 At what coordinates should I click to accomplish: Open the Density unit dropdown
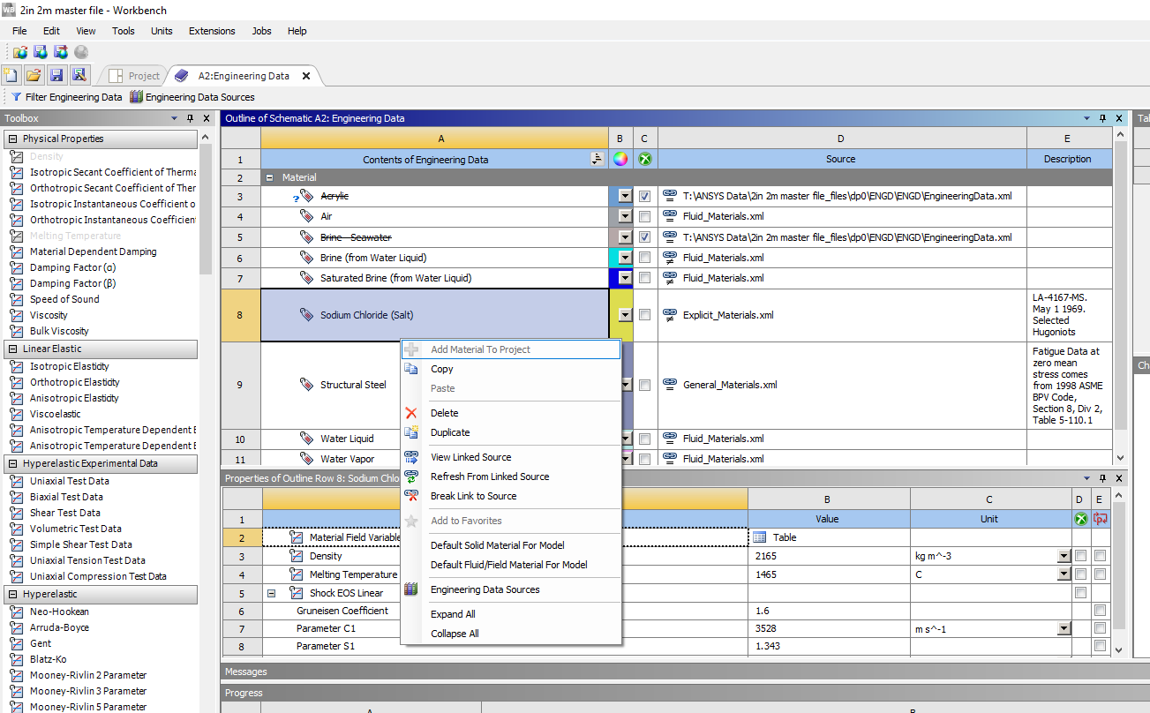1064,557
